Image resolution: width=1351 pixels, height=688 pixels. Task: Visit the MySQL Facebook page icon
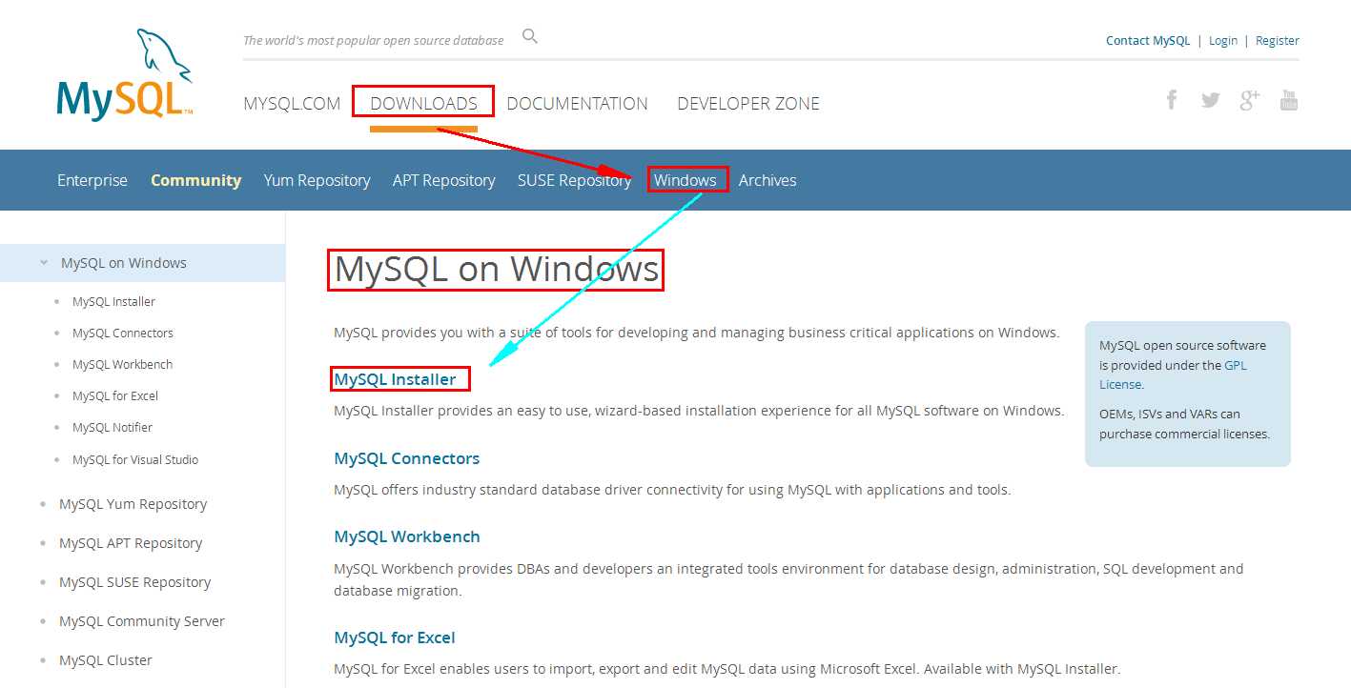pos(1172,100)
